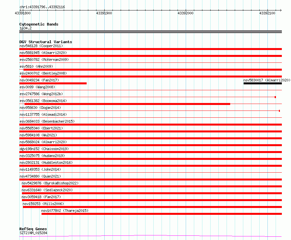Select nsv1077802 (Thareja2015) variant label
This screenshot has height=240, width=291.
click(x=65, y=211)
